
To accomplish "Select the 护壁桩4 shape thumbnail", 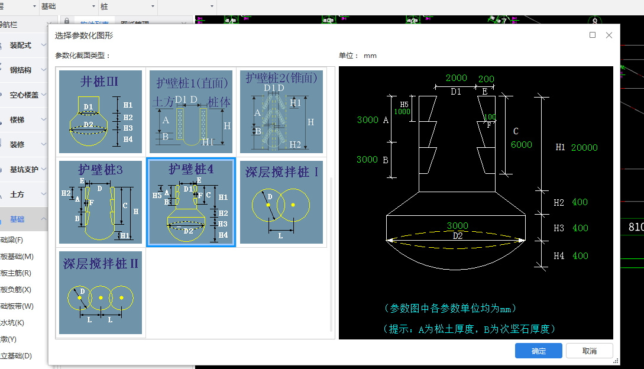I will (191, 202).
